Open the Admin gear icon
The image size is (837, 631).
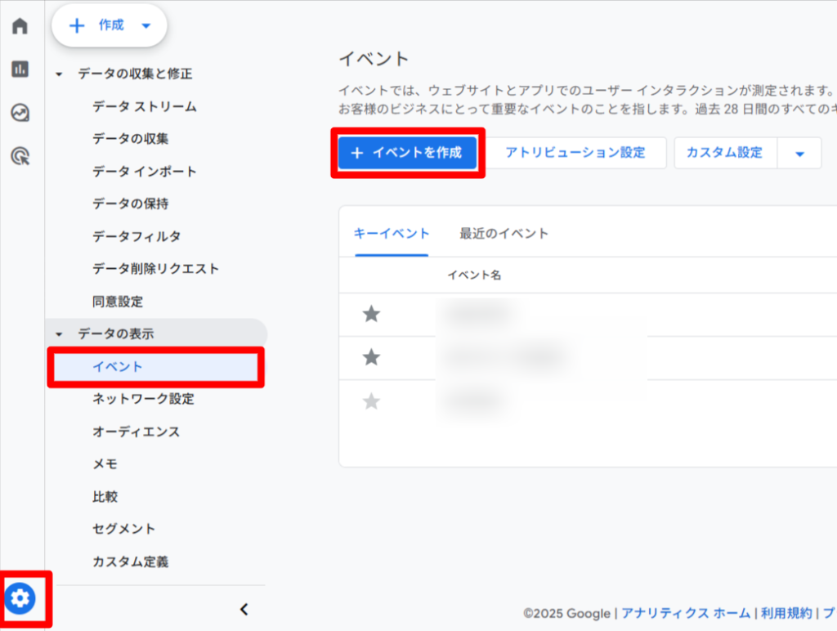20,599
